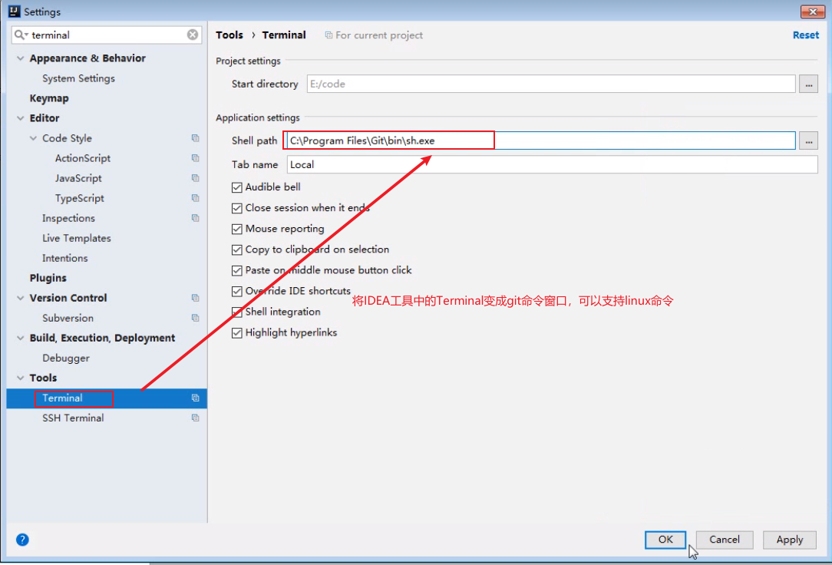
Task: Open the Inspections settings
Action: [x=68, y=218]
